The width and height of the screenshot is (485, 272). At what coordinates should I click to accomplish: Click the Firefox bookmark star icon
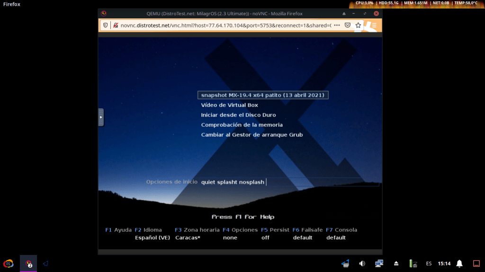(359, 25)
